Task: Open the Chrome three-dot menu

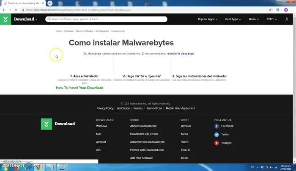Action: (x=292, y=10)
